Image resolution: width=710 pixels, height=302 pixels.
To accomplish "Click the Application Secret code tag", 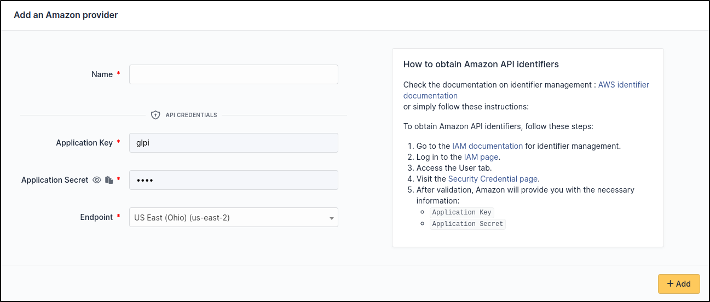I will (x=467, y=224).
